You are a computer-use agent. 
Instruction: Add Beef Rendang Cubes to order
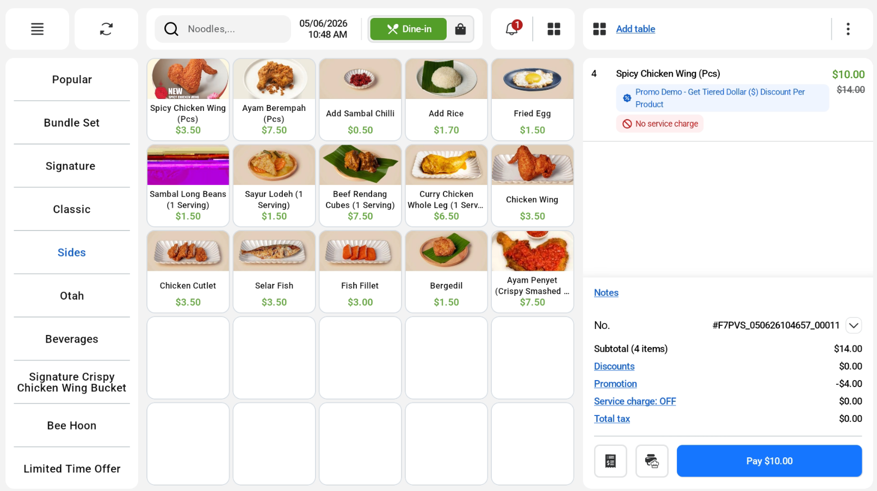(x=360, y=185)
